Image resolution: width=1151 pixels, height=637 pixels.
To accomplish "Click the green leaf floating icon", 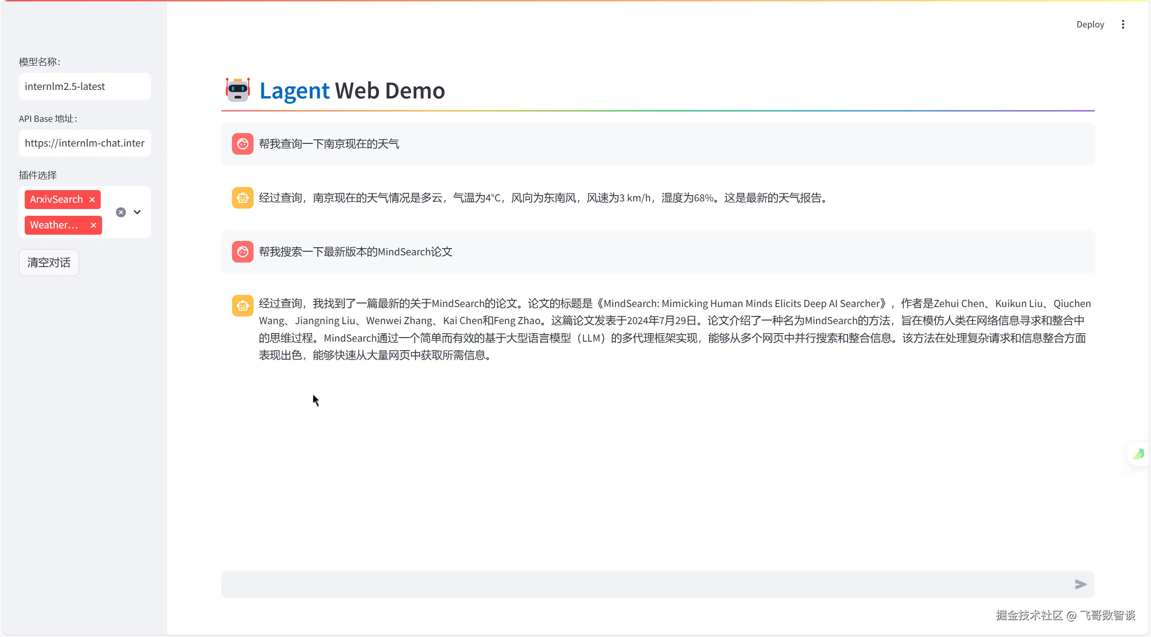I will point(1138,454).
